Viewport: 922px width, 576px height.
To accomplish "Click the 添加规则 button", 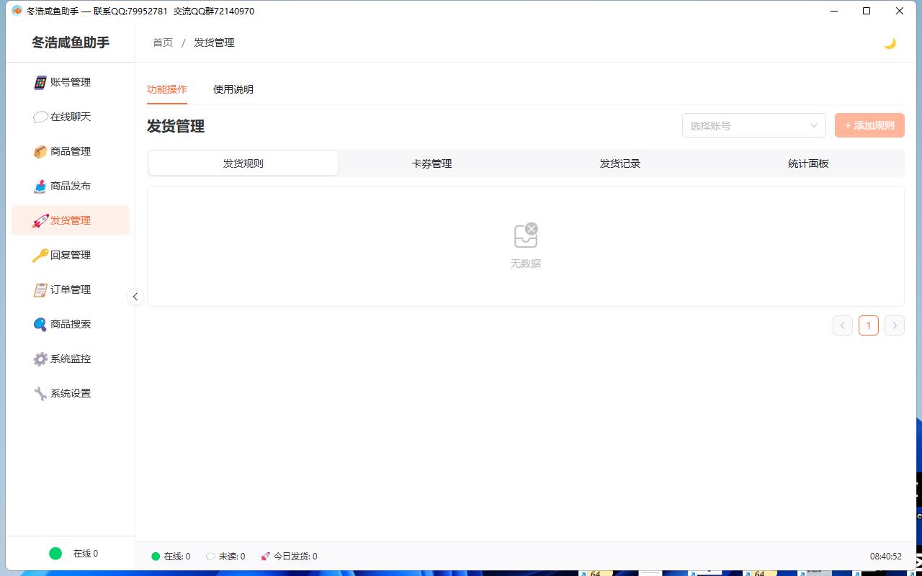I will [869, 125].
